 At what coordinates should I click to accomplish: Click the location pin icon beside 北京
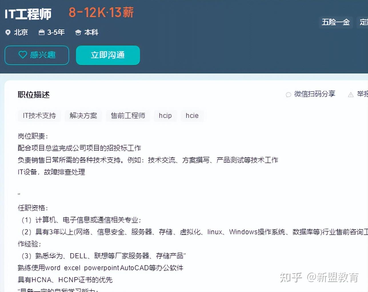point(8,32)
